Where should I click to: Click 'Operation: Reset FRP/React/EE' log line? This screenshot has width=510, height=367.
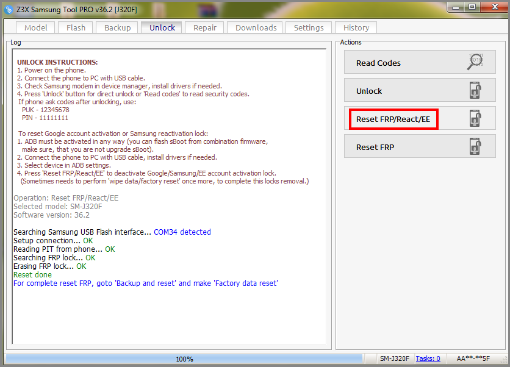coord(66,198)
